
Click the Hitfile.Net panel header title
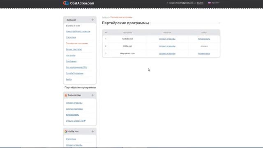point(73,132)
